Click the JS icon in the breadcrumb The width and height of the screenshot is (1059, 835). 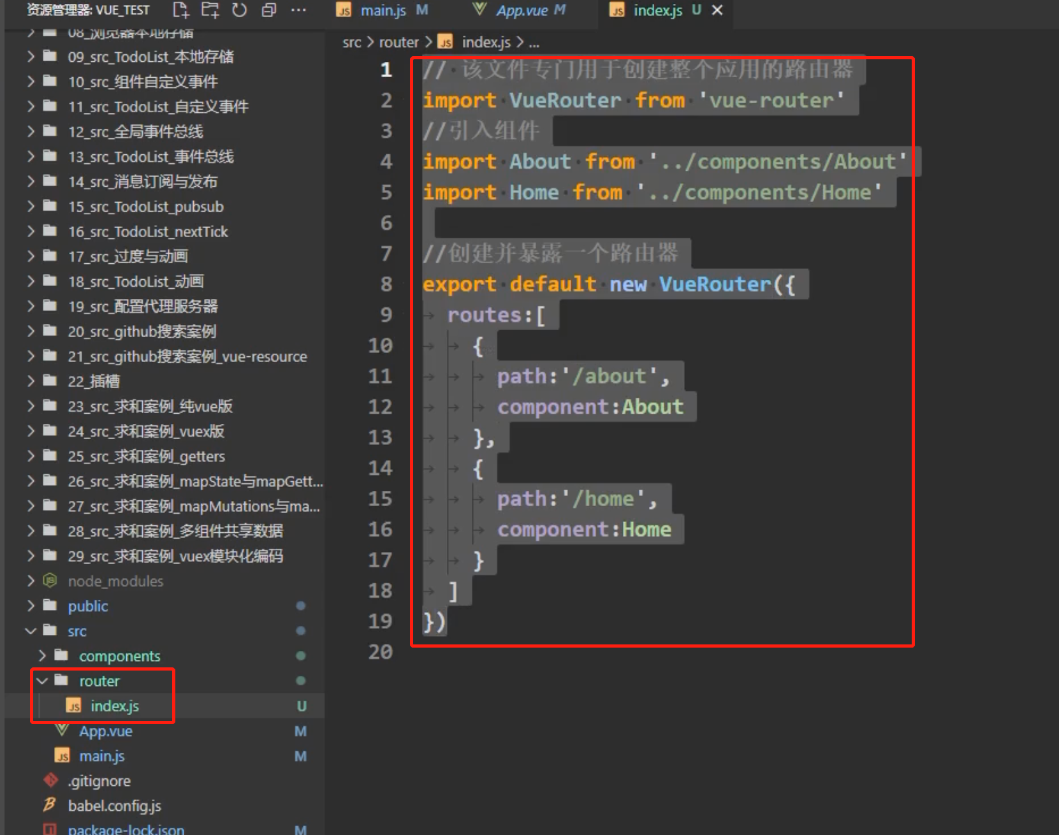[445, 43]
